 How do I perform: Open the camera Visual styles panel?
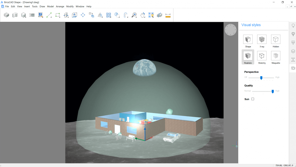pos(293,68)
